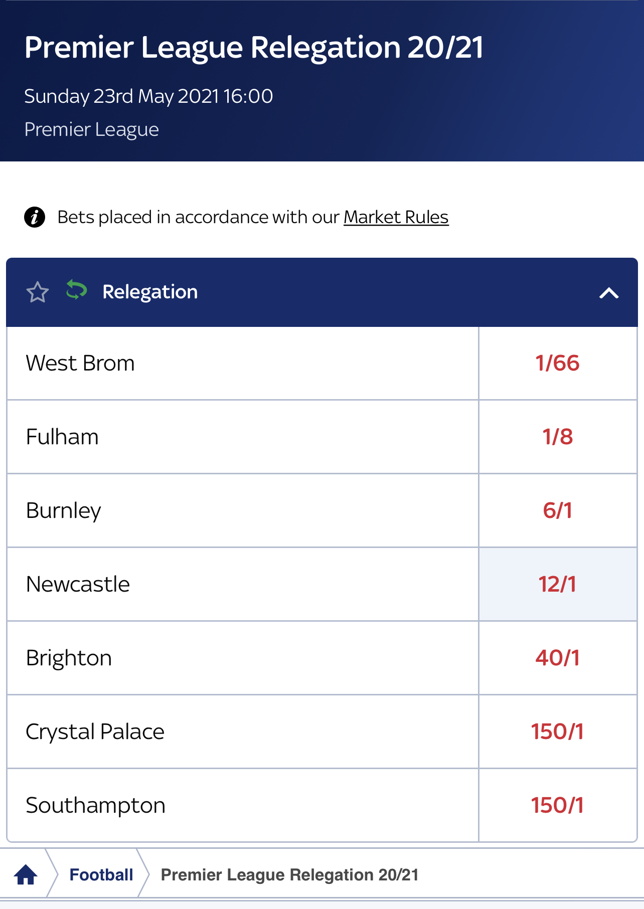Select West Brom odds 1/66
Image resolution: width=644 pixels, height=909 pixels.
[558, 363]
